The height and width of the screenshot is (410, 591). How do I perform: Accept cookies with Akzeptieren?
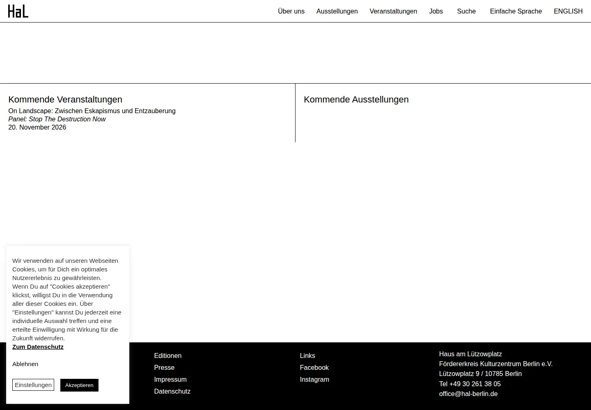click(x=79, y=385)
